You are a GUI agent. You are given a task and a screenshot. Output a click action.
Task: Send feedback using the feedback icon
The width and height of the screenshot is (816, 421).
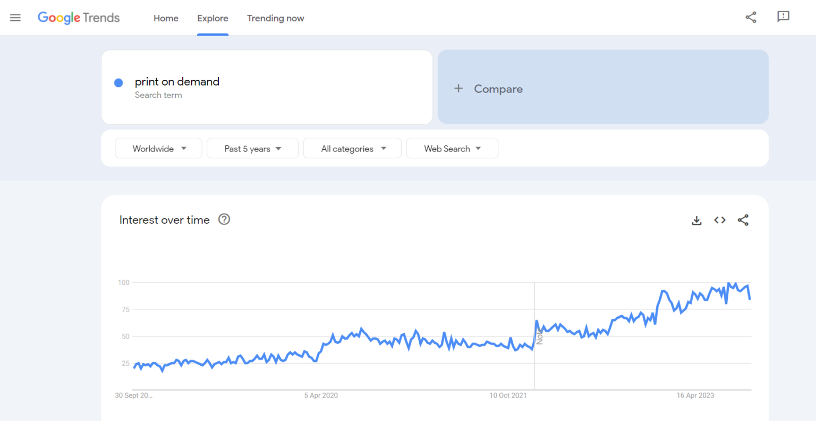(783, 17)
